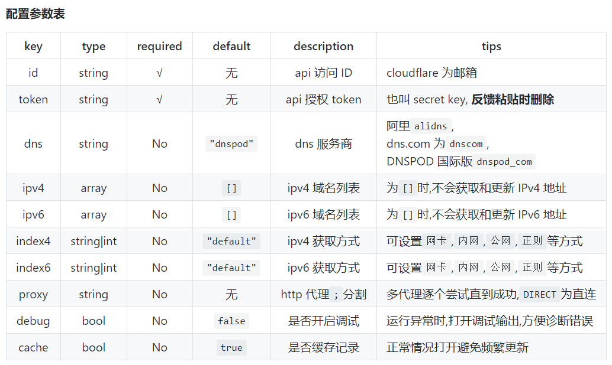Click the 'default' column header
Image resolution: width=612 pixels, height=365 pixels.
(x=231, y=46)
